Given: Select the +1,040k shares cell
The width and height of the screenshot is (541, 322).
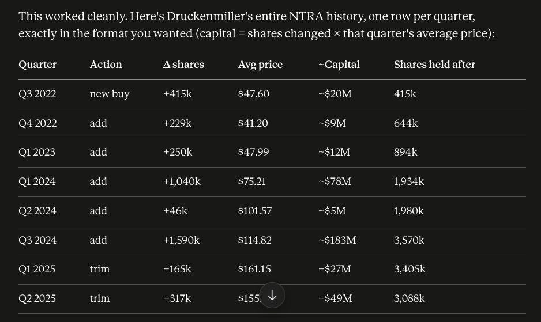Looking at the screenshot, I should [182, 181].
